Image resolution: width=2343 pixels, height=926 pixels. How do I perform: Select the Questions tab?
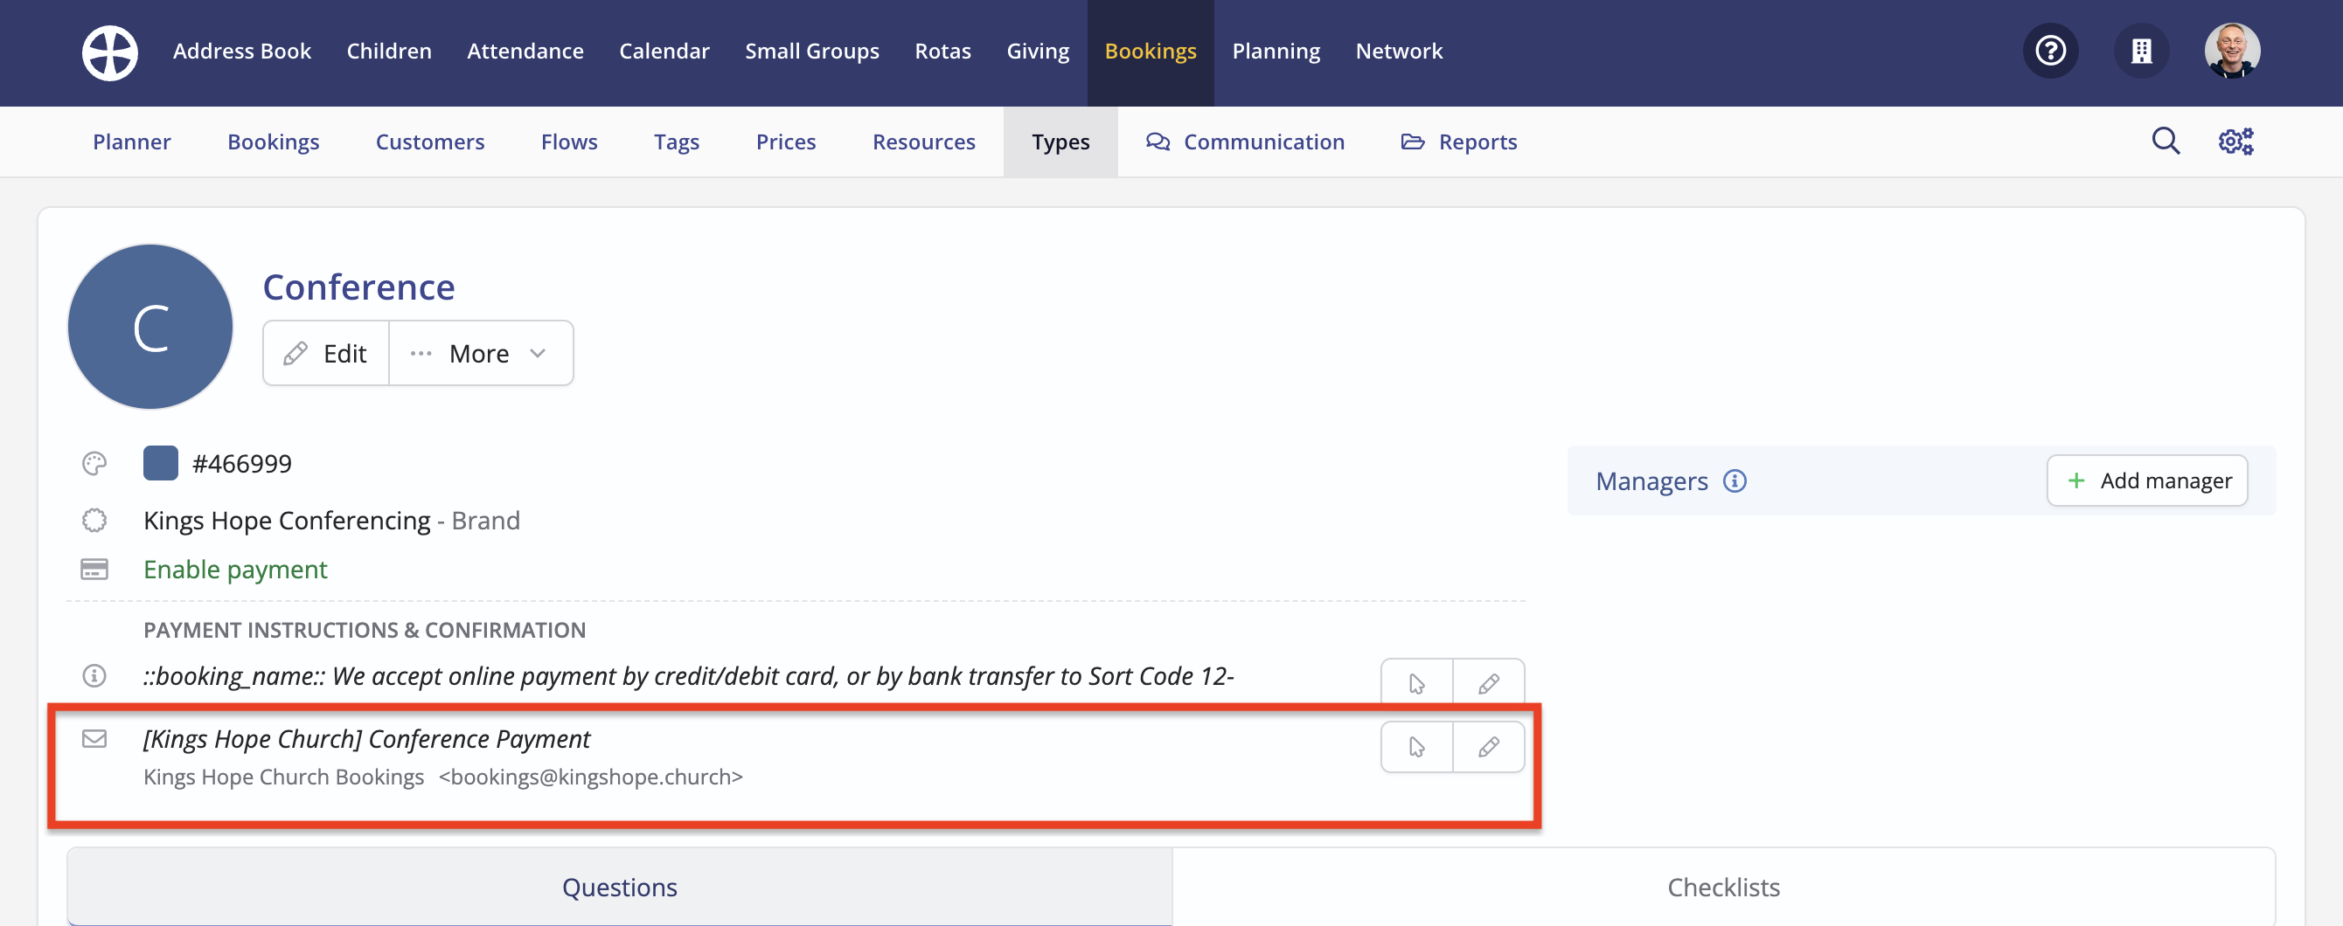click(619, 887)
